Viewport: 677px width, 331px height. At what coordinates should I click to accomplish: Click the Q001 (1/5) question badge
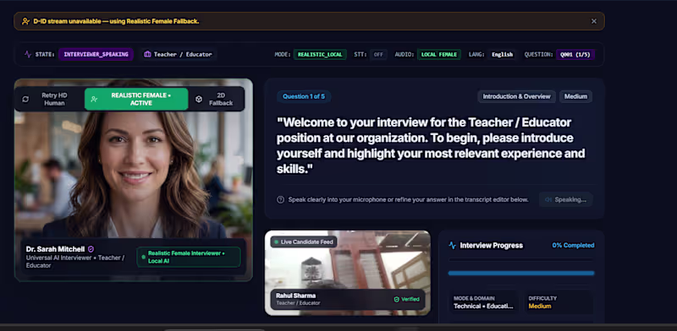(575, 54)
